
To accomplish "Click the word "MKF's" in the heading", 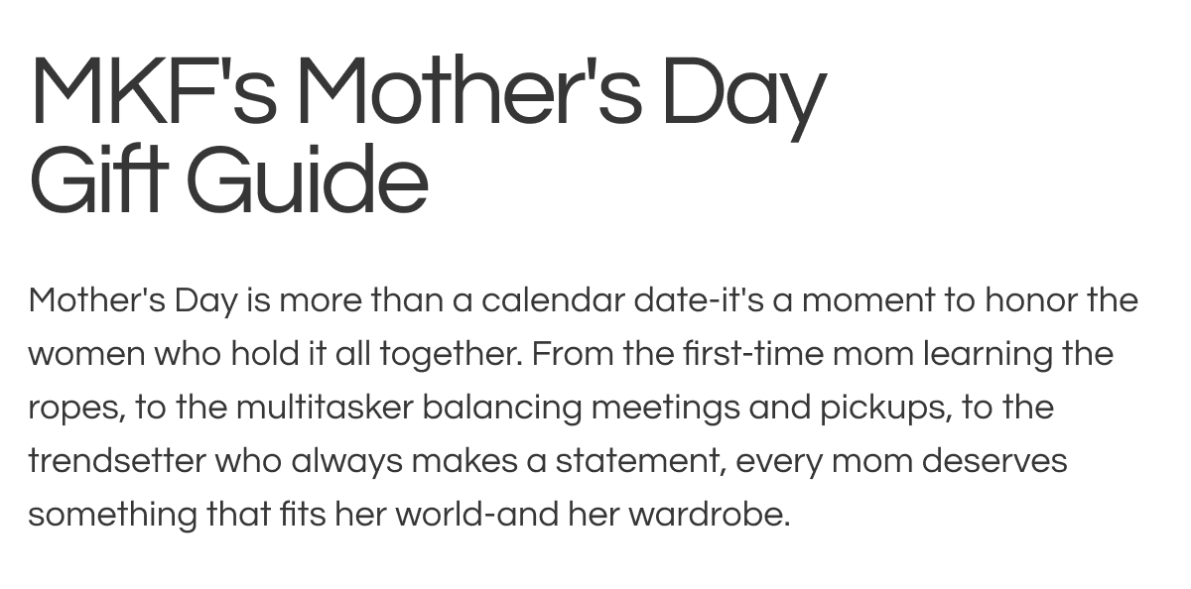I will pos(154,91).
